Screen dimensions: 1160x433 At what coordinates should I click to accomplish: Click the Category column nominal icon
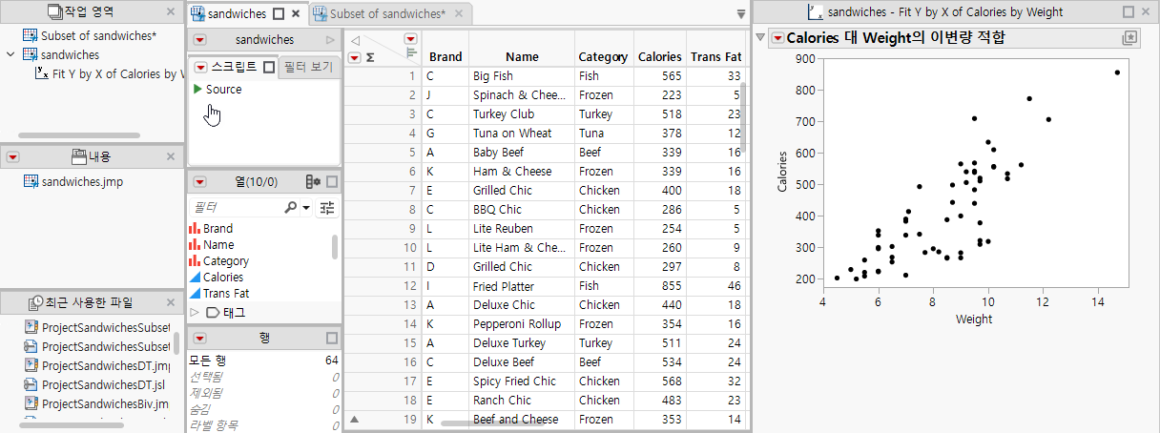(195, 261)
